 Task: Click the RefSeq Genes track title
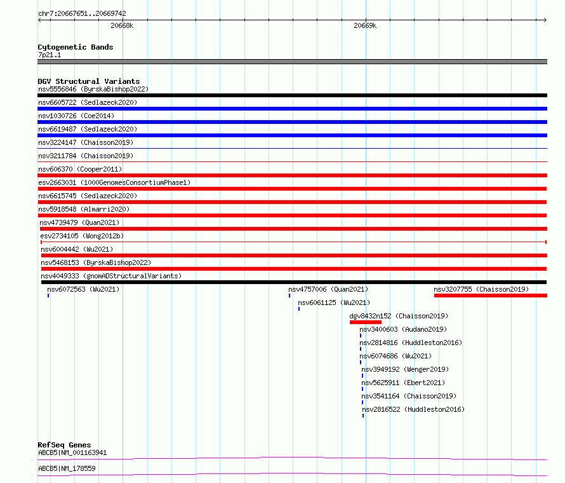pyautogui.click(x=64, y=445)
